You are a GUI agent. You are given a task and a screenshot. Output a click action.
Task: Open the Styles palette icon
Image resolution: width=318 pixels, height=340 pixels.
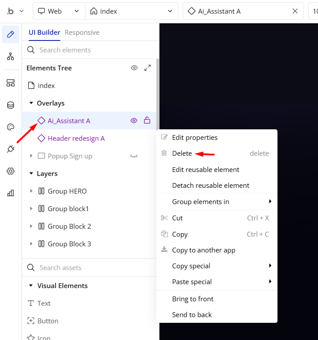point(11,127)
